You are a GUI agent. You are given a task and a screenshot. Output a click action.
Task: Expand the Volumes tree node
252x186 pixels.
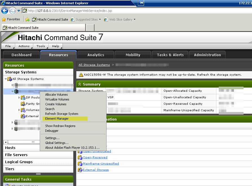click(19, 110)
